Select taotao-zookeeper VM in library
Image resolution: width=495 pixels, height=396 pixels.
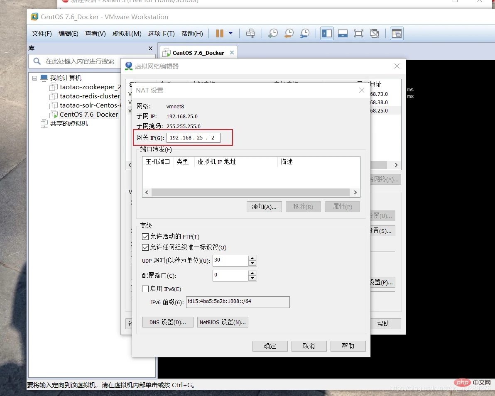click(x=90, y=87)
